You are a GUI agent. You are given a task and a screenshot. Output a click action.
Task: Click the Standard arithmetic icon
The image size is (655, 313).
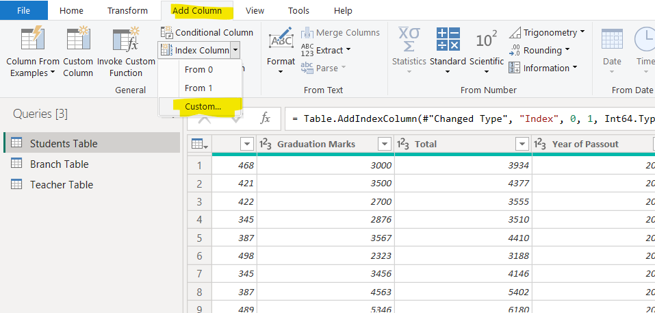[x=448, y=40]
